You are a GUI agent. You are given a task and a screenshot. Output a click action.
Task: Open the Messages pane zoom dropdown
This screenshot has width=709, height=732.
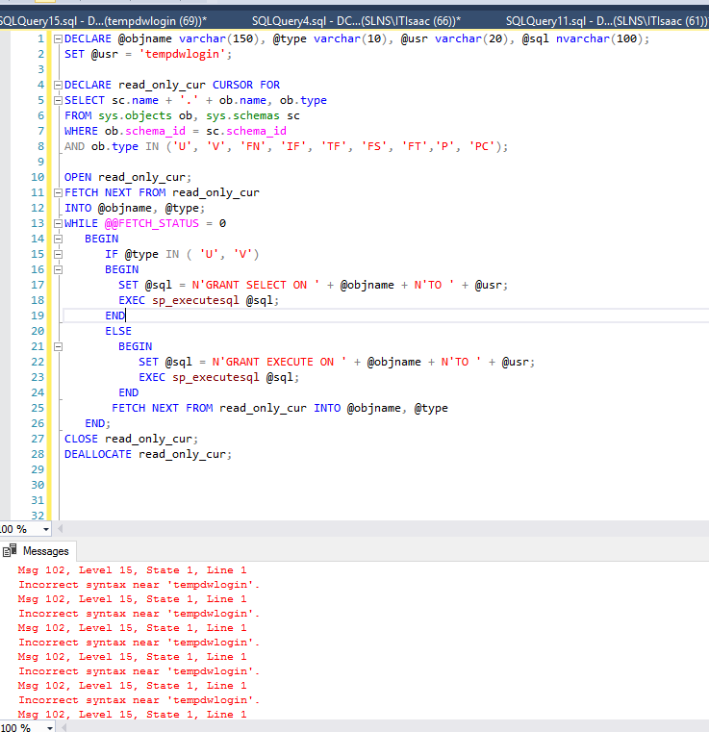click(x=49, y=728)
